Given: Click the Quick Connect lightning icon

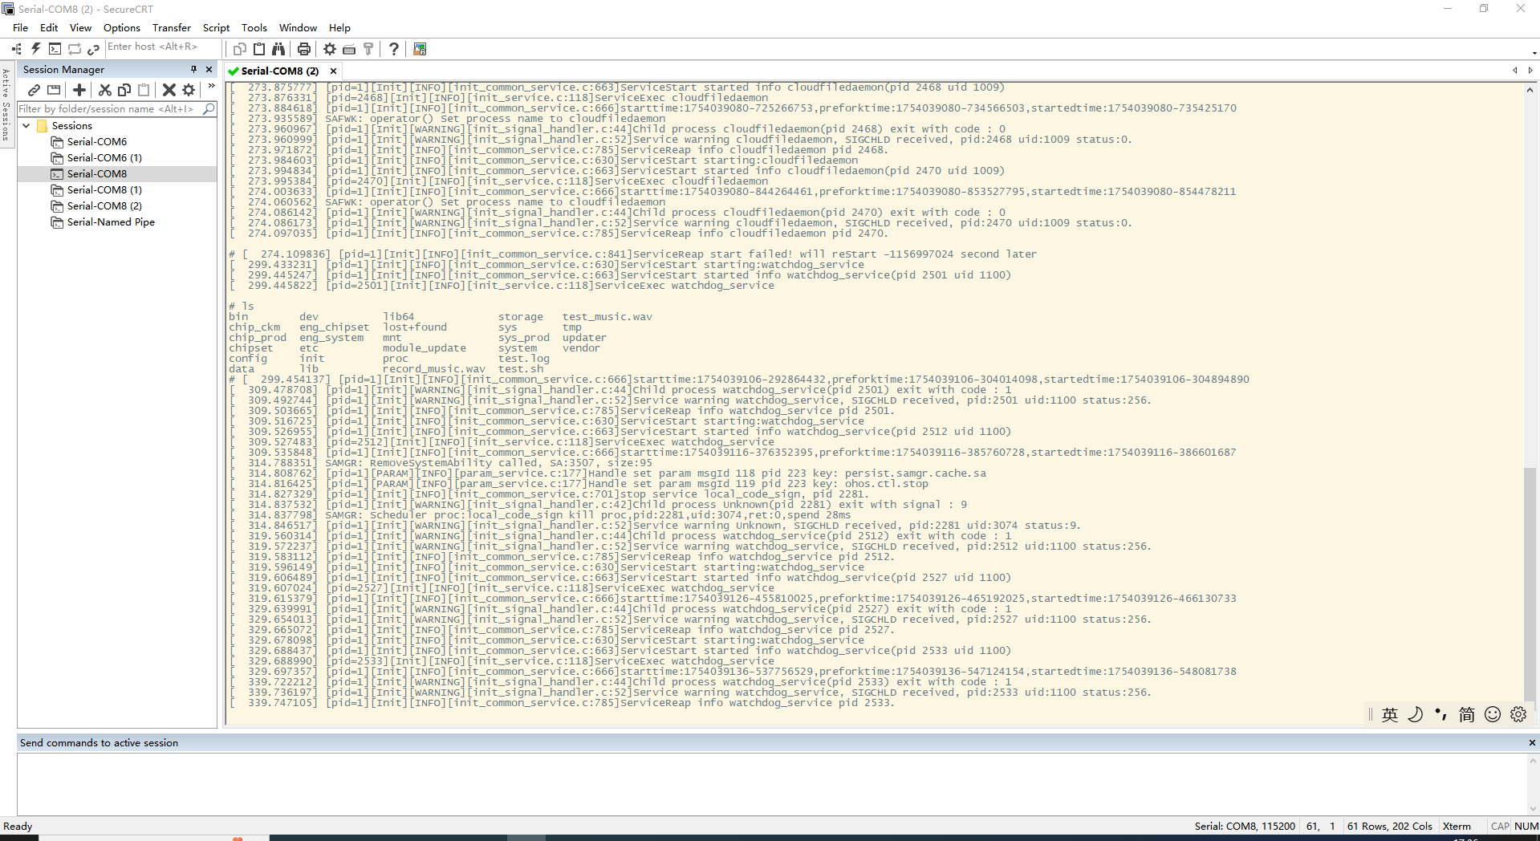Looking at the screenshot, I should (35, 49).
